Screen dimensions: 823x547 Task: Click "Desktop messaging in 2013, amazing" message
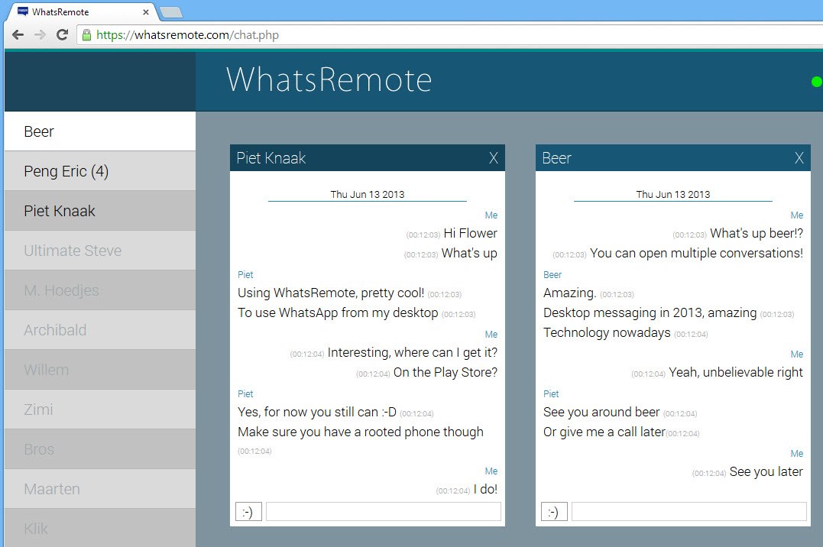pyautogui.click(x=650, y=312)
